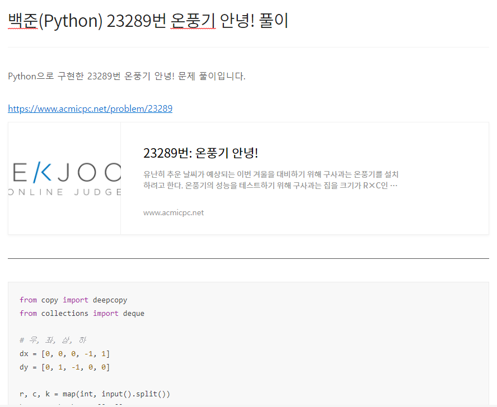The image size is (497, 407).
Task: Open the acmicpc.net/problem/23289 hyperlink
Action: tap(90, 108)
